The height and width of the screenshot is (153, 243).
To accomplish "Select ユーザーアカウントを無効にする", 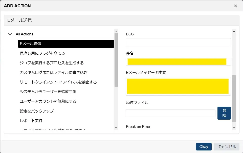I will 48,101.
